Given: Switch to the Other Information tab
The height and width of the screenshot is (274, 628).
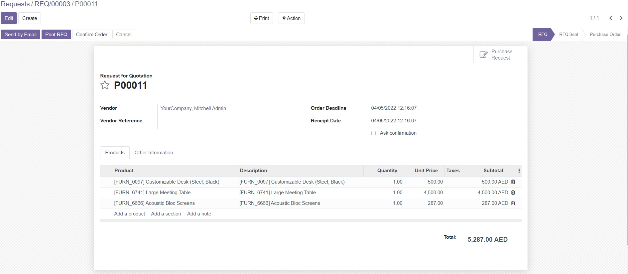Looking at the screenshot, I should pyautogui.click(x=154, y=153).
